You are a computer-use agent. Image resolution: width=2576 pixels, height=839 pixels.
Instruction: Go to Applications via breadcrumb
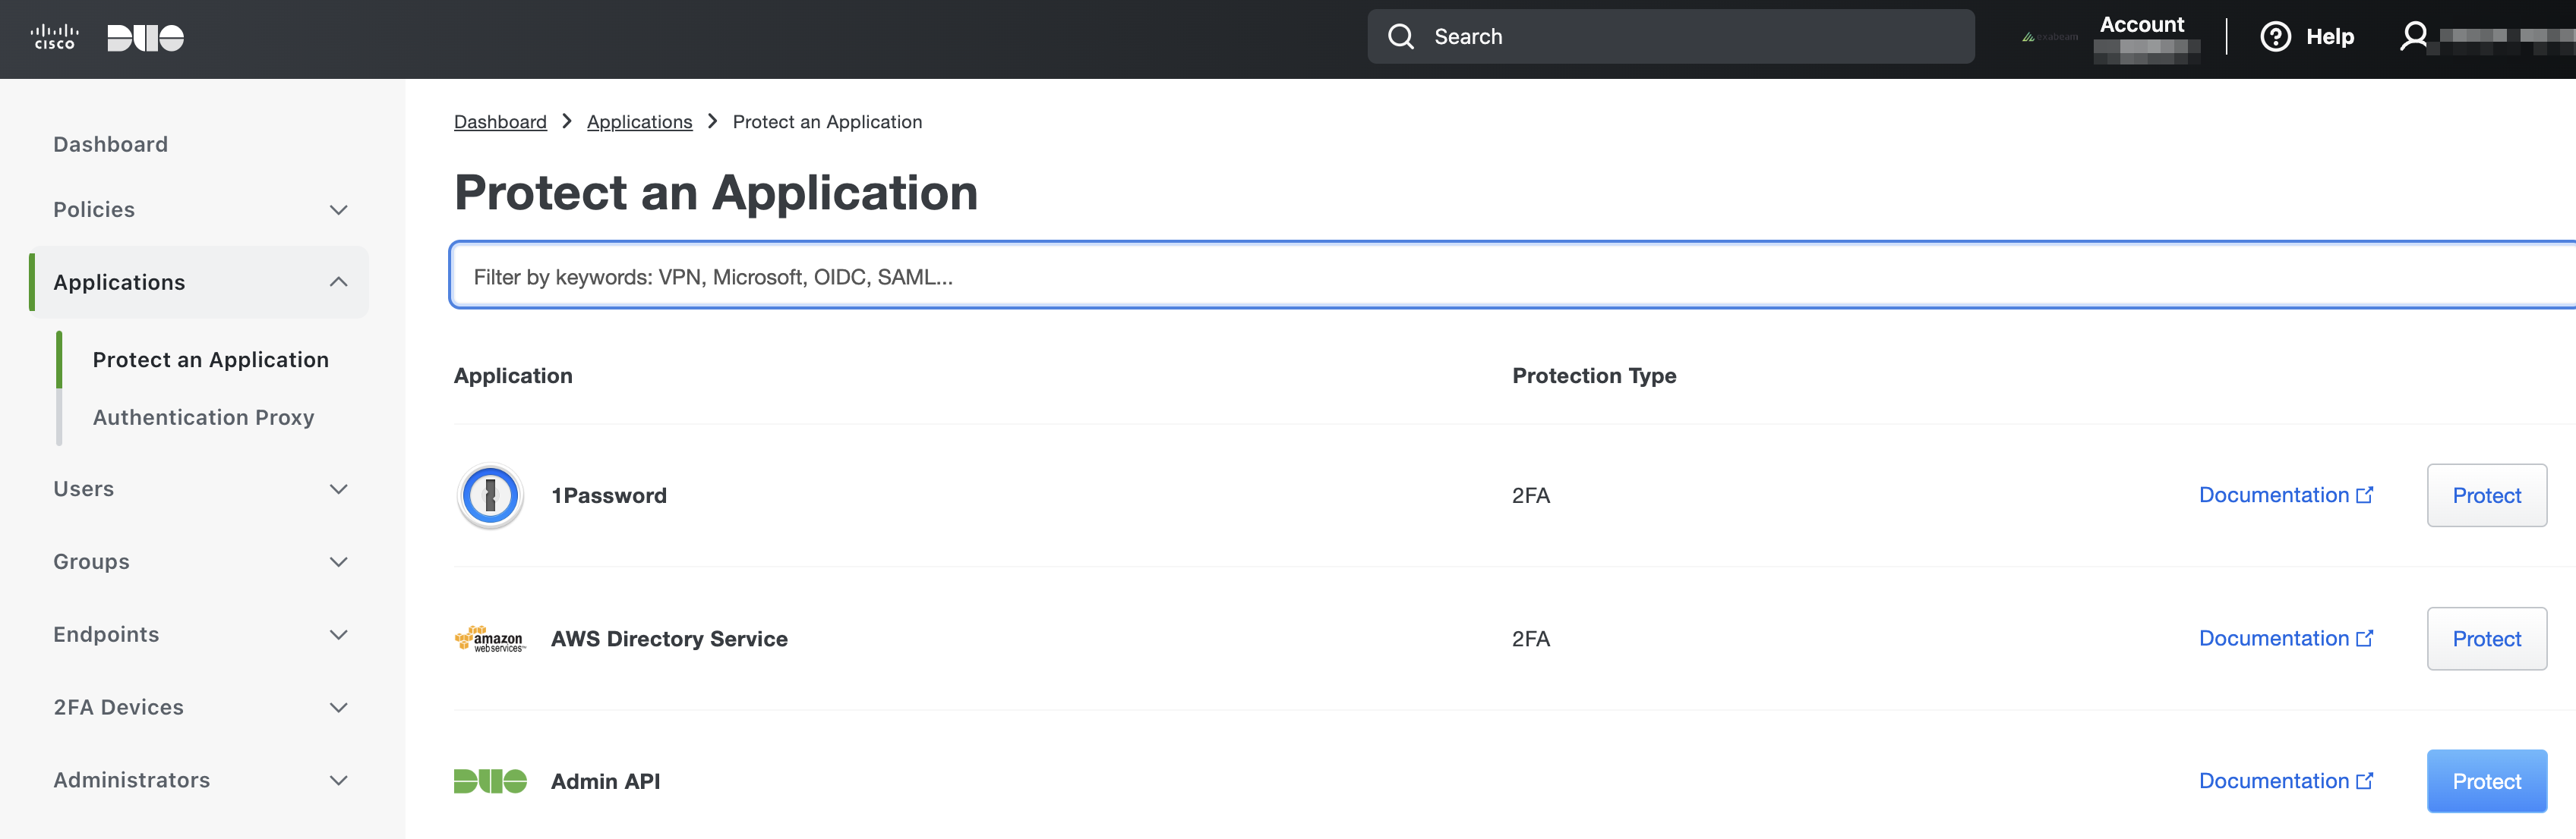[639, 122]
